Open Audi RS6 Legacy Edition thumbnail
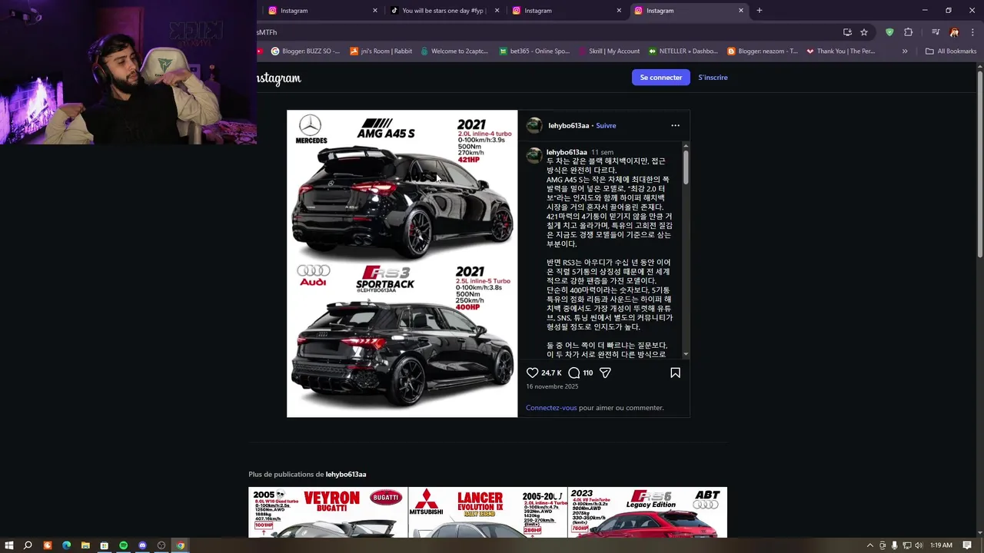984x553 pixels. coord(647,512)
